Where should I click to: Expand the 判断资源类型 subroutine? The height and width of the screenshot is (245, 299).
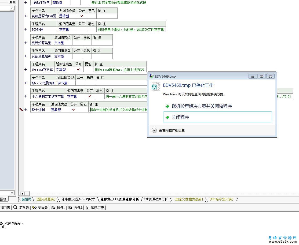pyautogui.click(x=26, y=43)
